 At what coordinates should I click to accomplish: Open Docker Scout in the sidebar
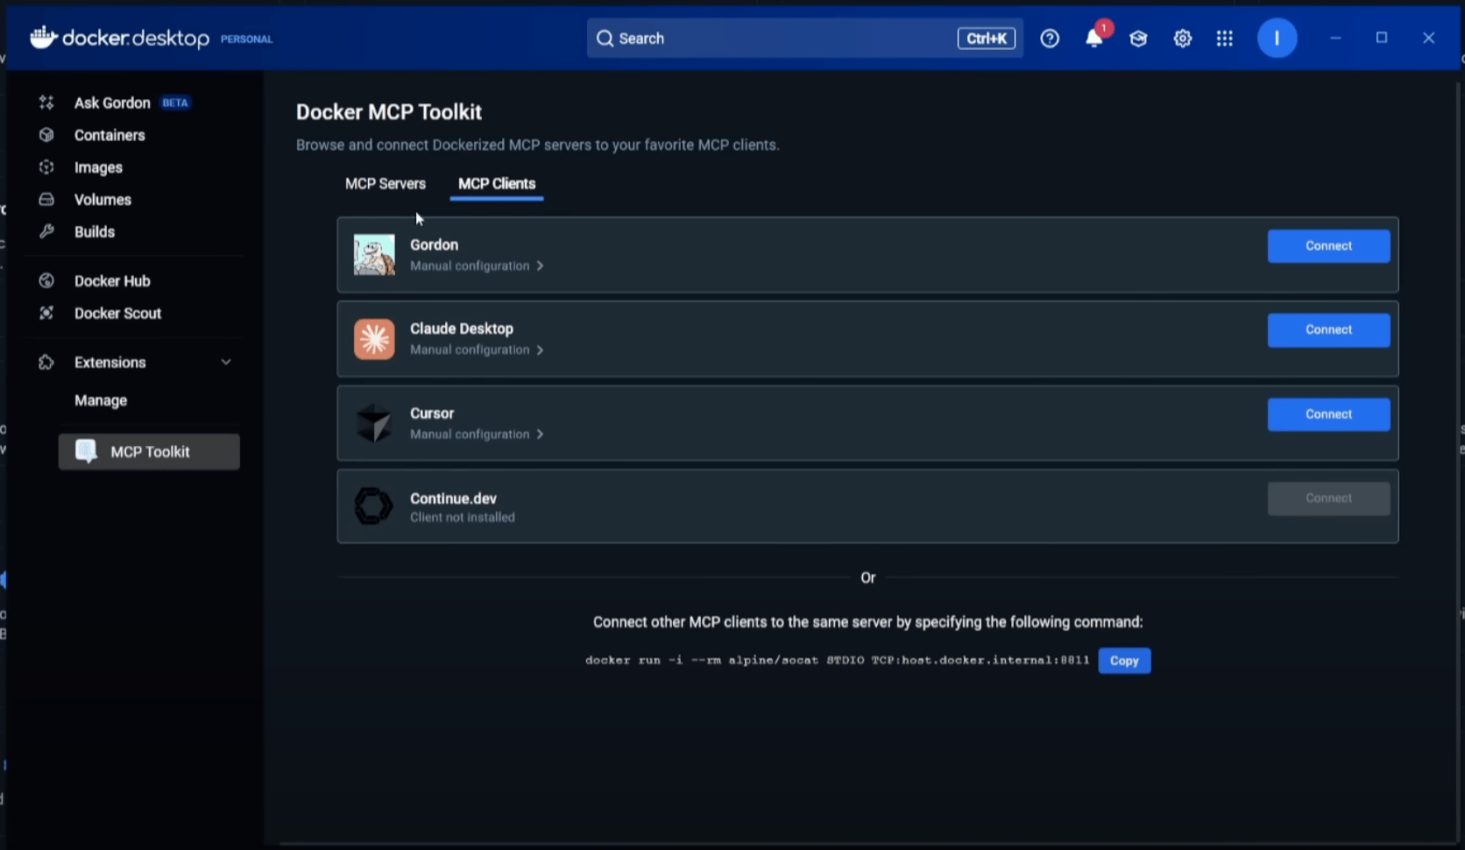pyautogui.click(x=117, y=313)
